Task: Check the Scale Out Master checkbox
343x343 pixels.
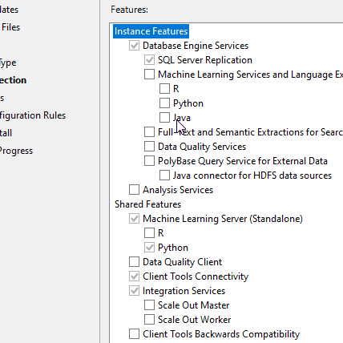Action: [x=149, y=305]
